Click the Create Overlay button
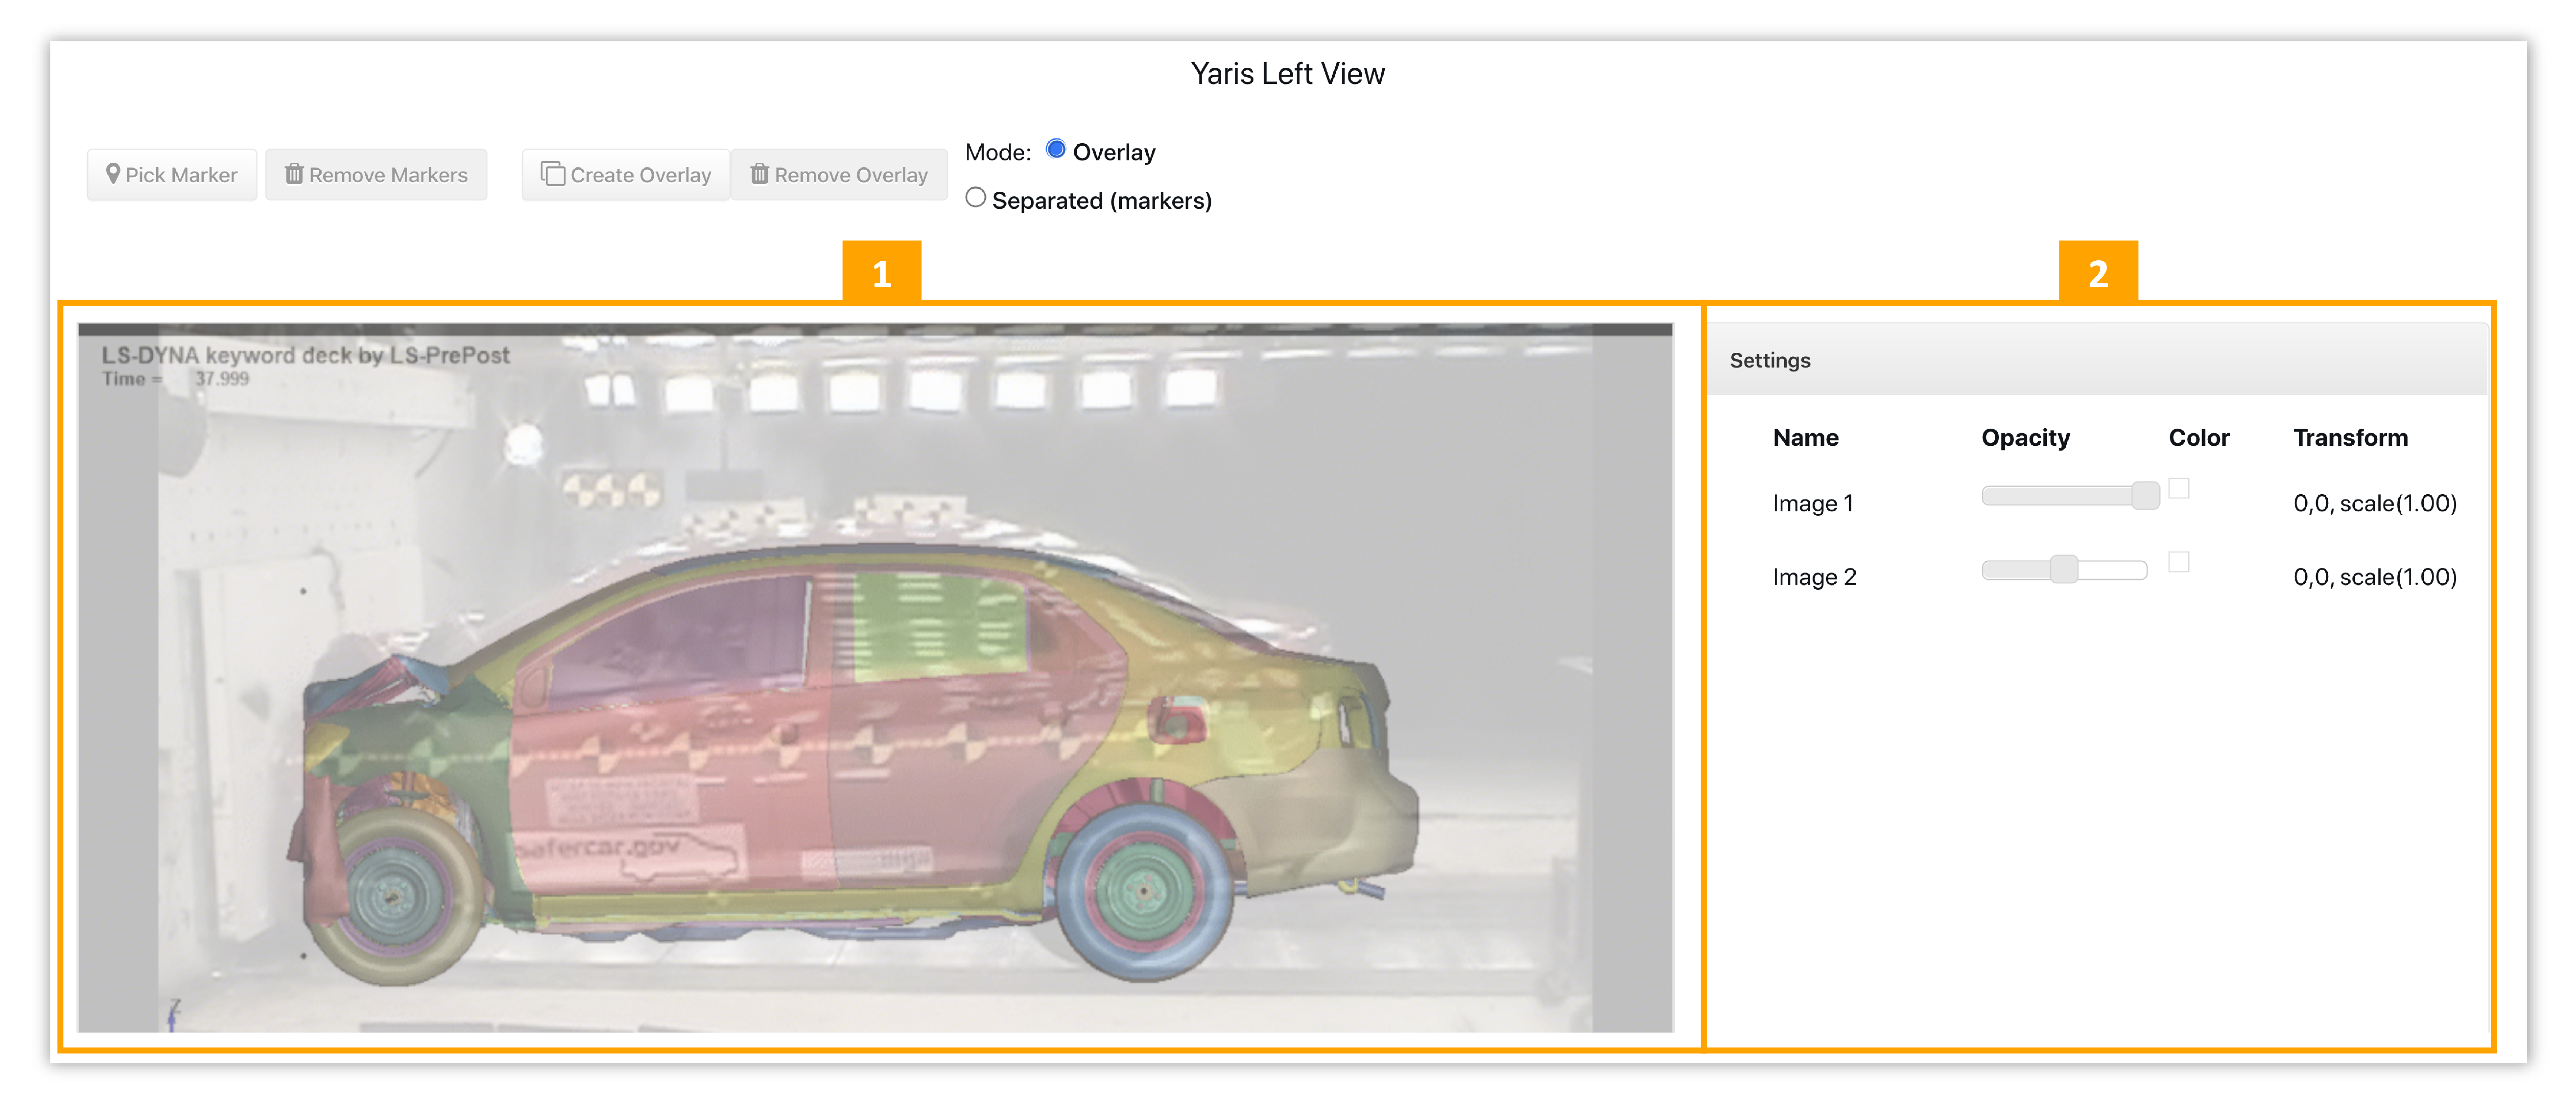This screenshot has height=1104, width=2576. pyautogui.click(x=626, y=175)
